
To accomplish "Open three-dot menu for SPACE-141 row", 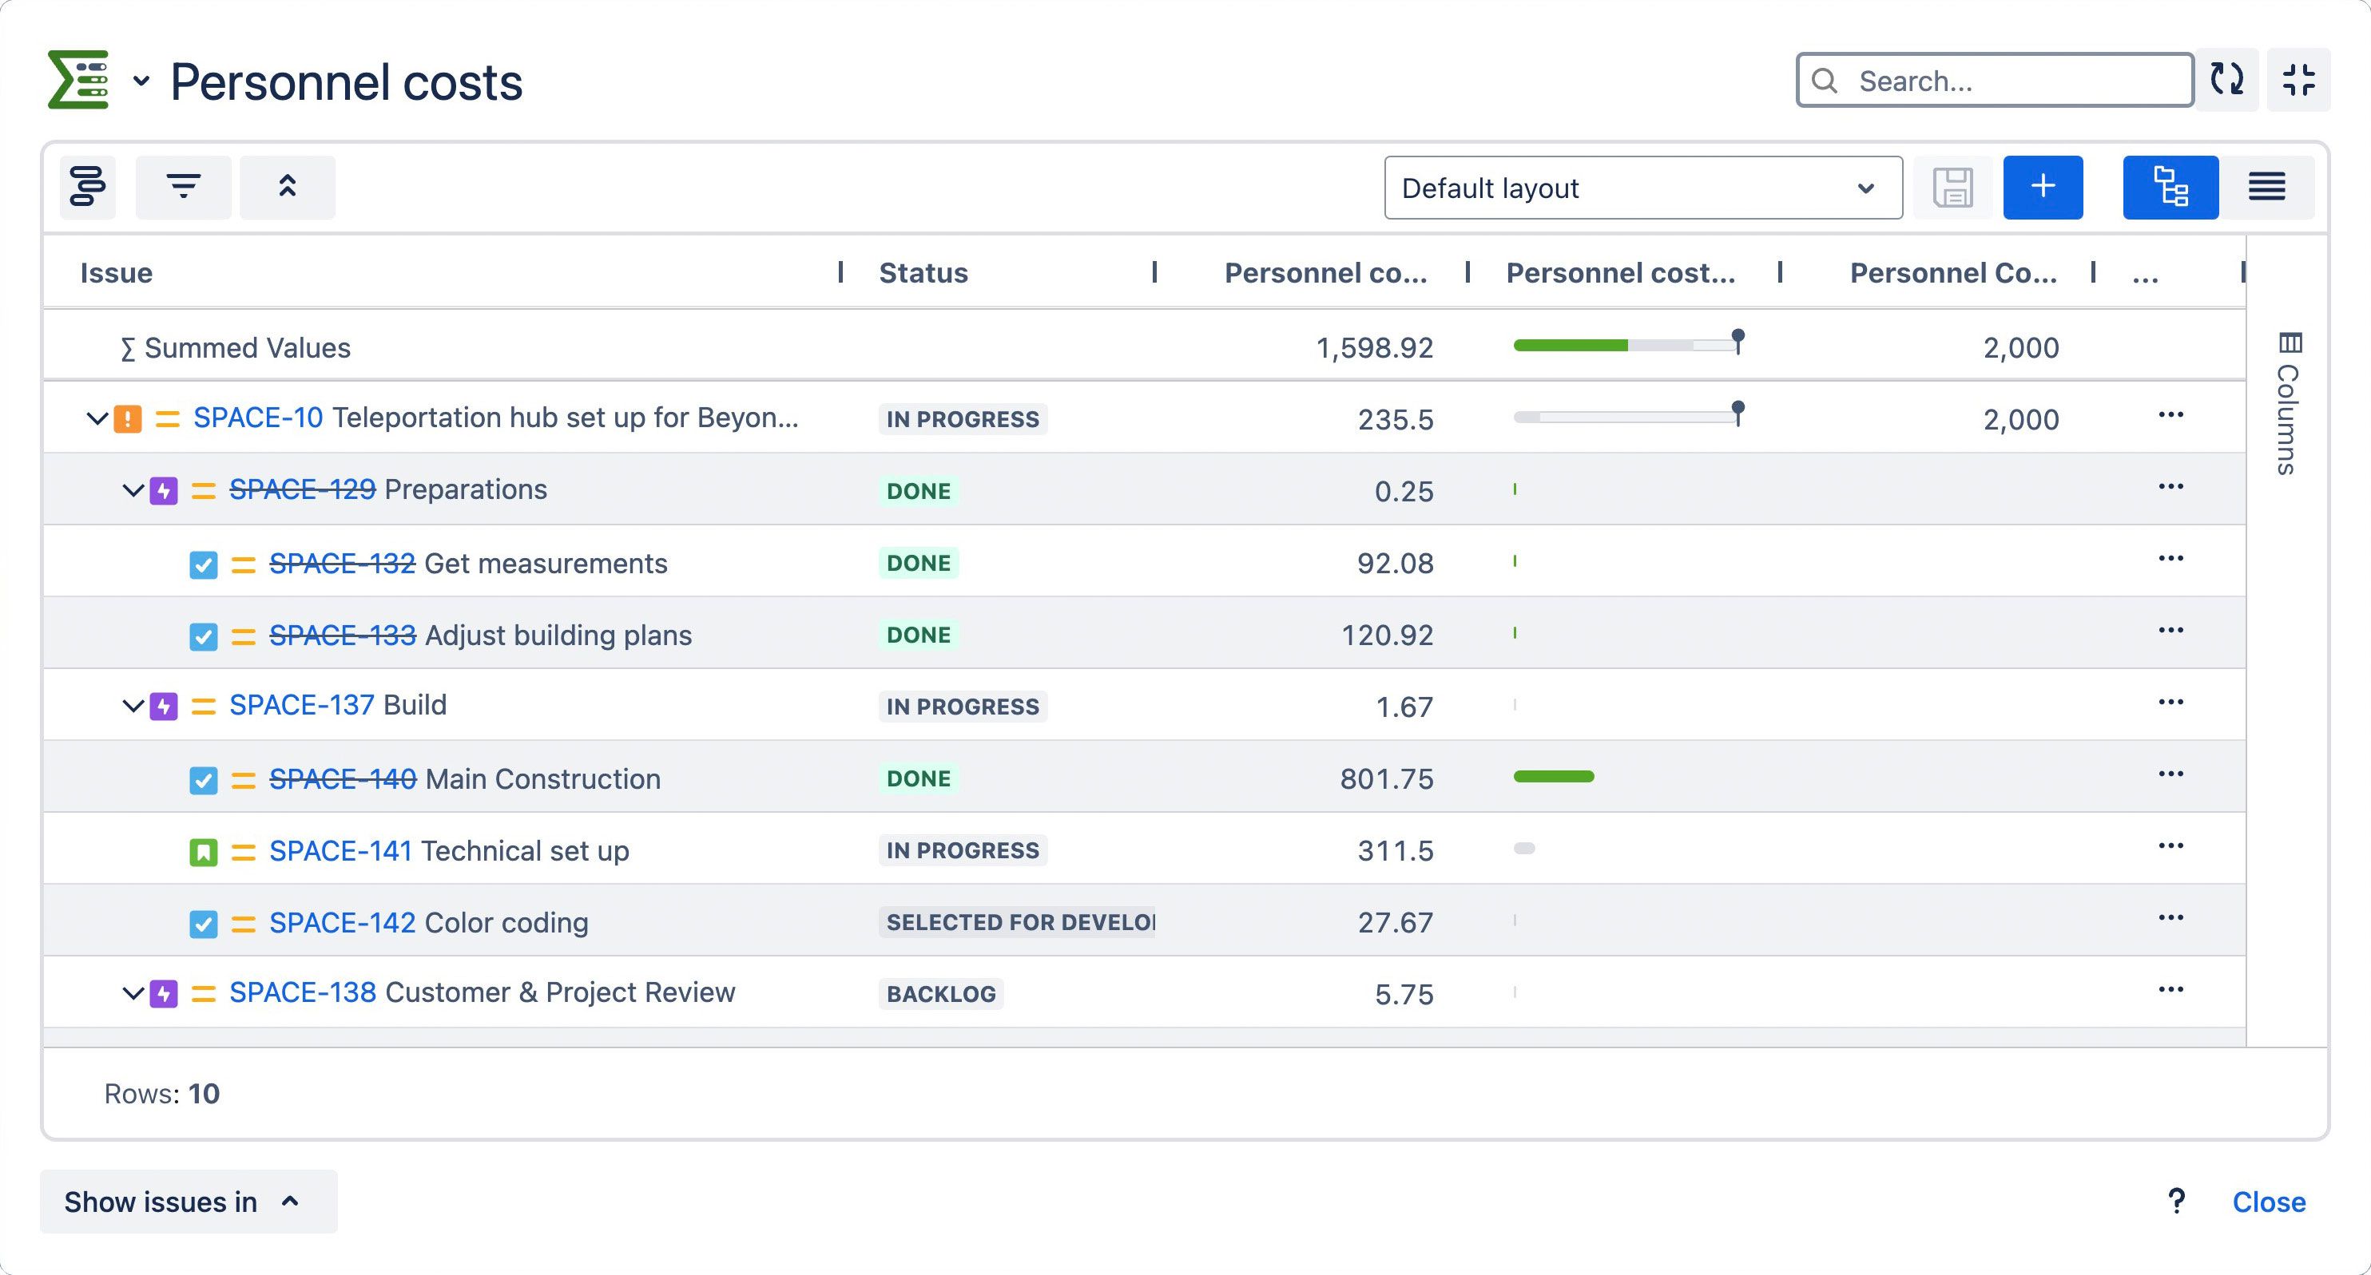I will (x=2170, y=846).
